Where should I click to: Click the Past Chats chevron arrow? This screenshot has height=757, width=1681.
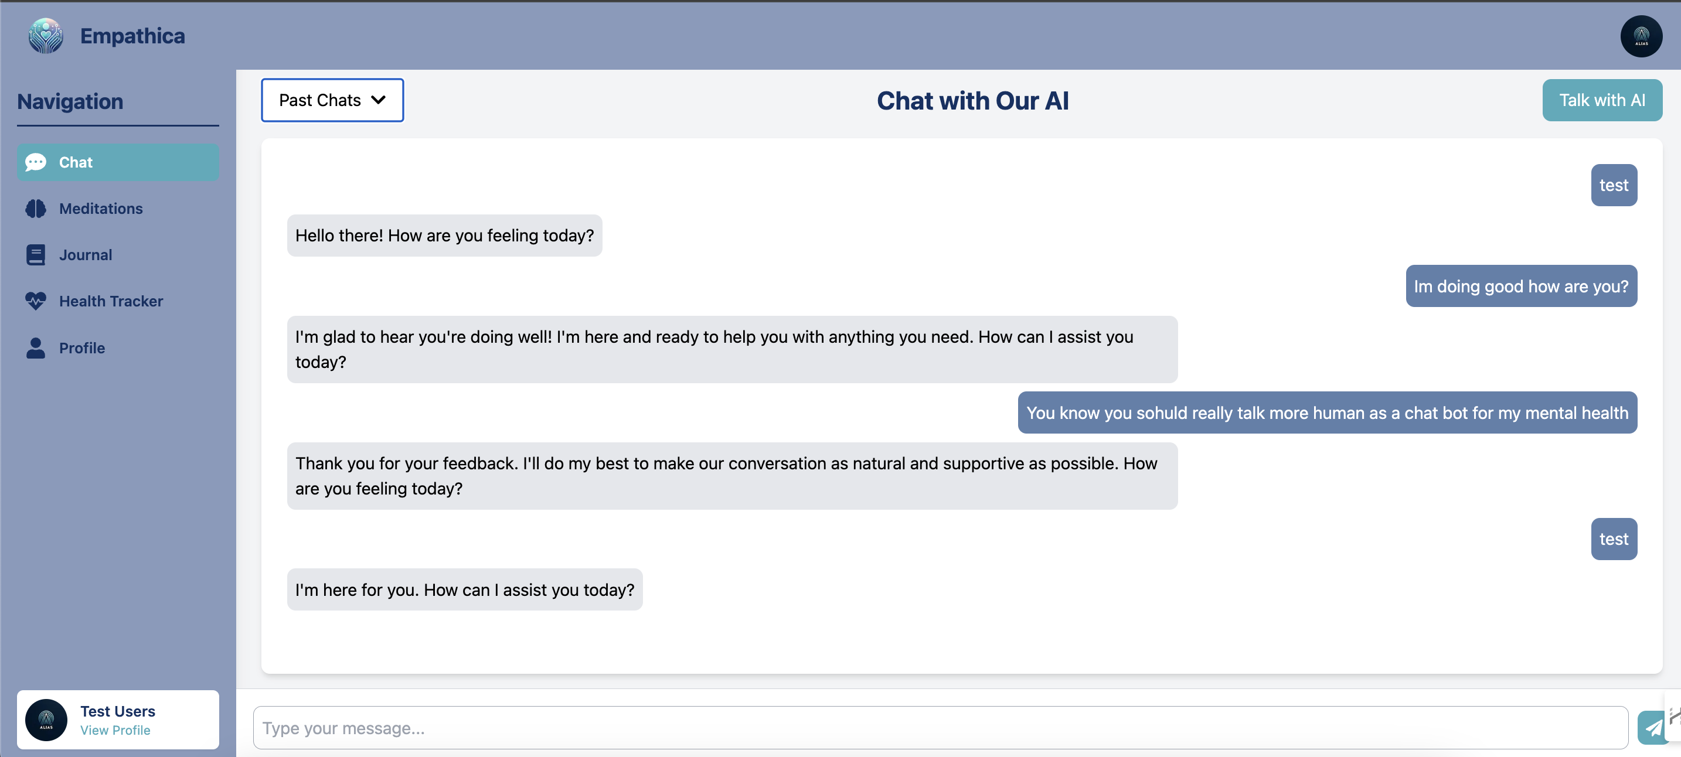[x=379, y=100]
